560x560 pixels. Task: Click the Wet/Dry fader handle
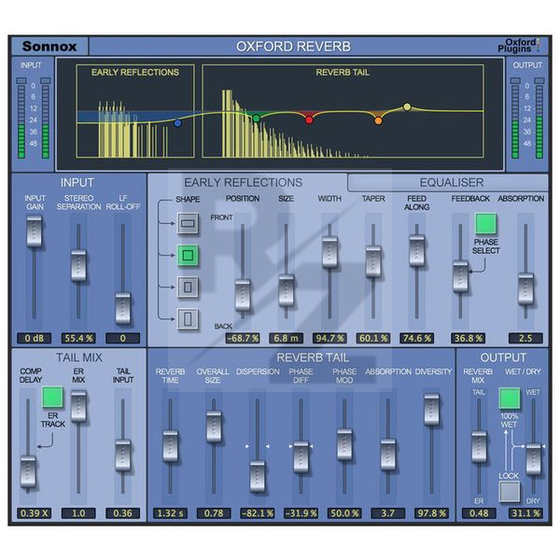[x=534, y=459]
